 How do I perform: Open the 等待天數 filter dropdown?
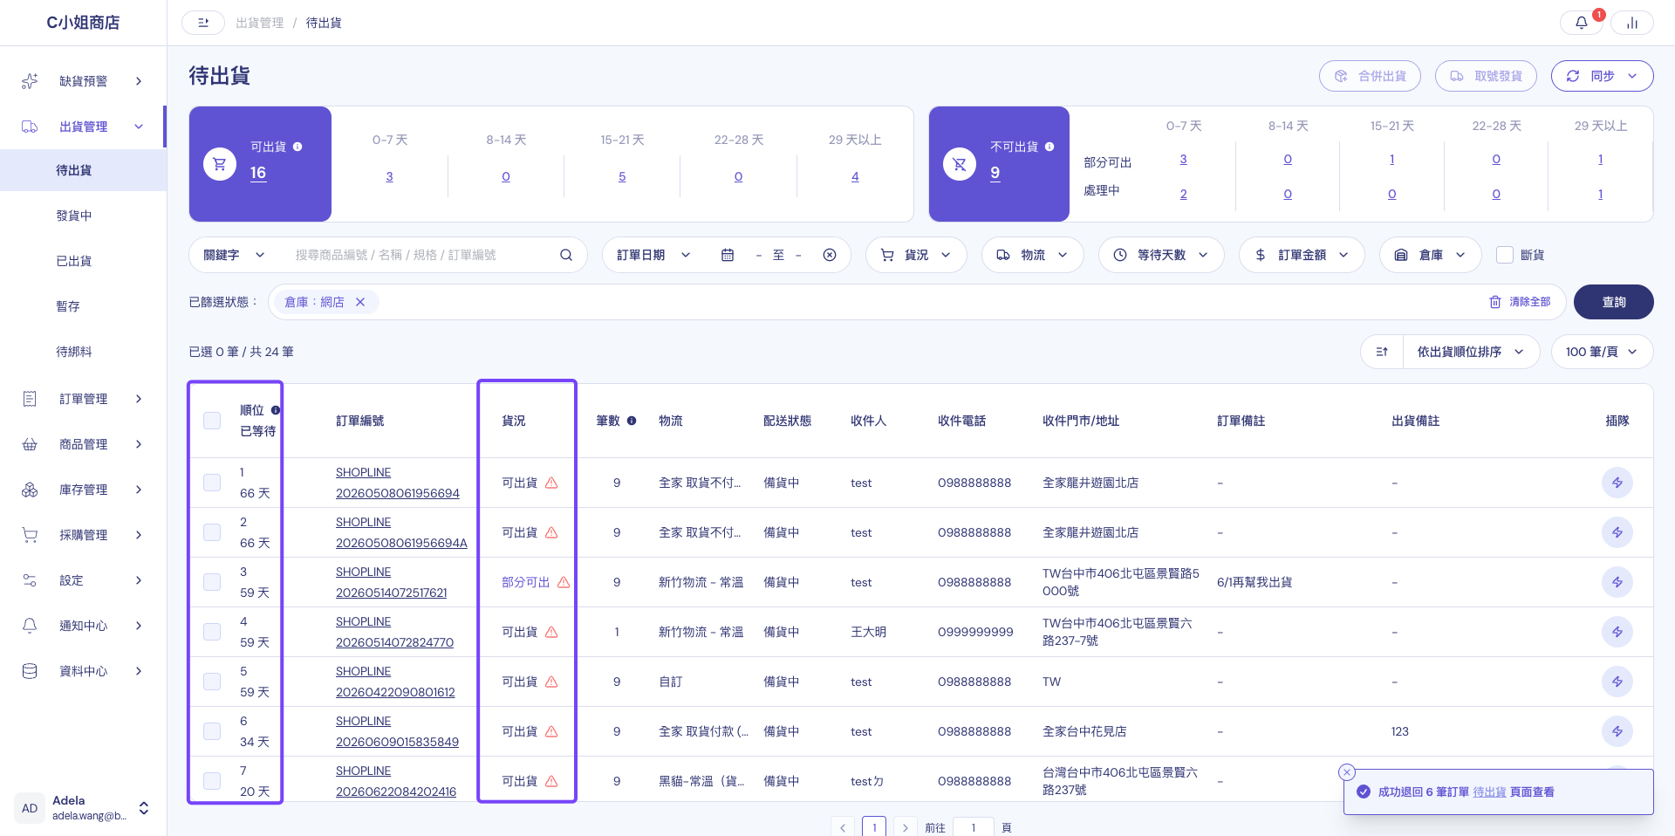tap(1161, 255)
